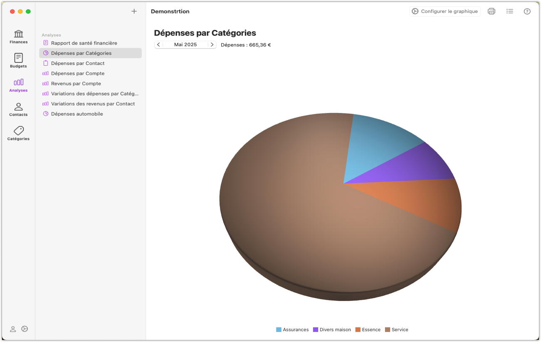Open Revenus par Compte report
Image resolution: width=541 pixels, height=342 pixels.
click(x=90, y=83)
